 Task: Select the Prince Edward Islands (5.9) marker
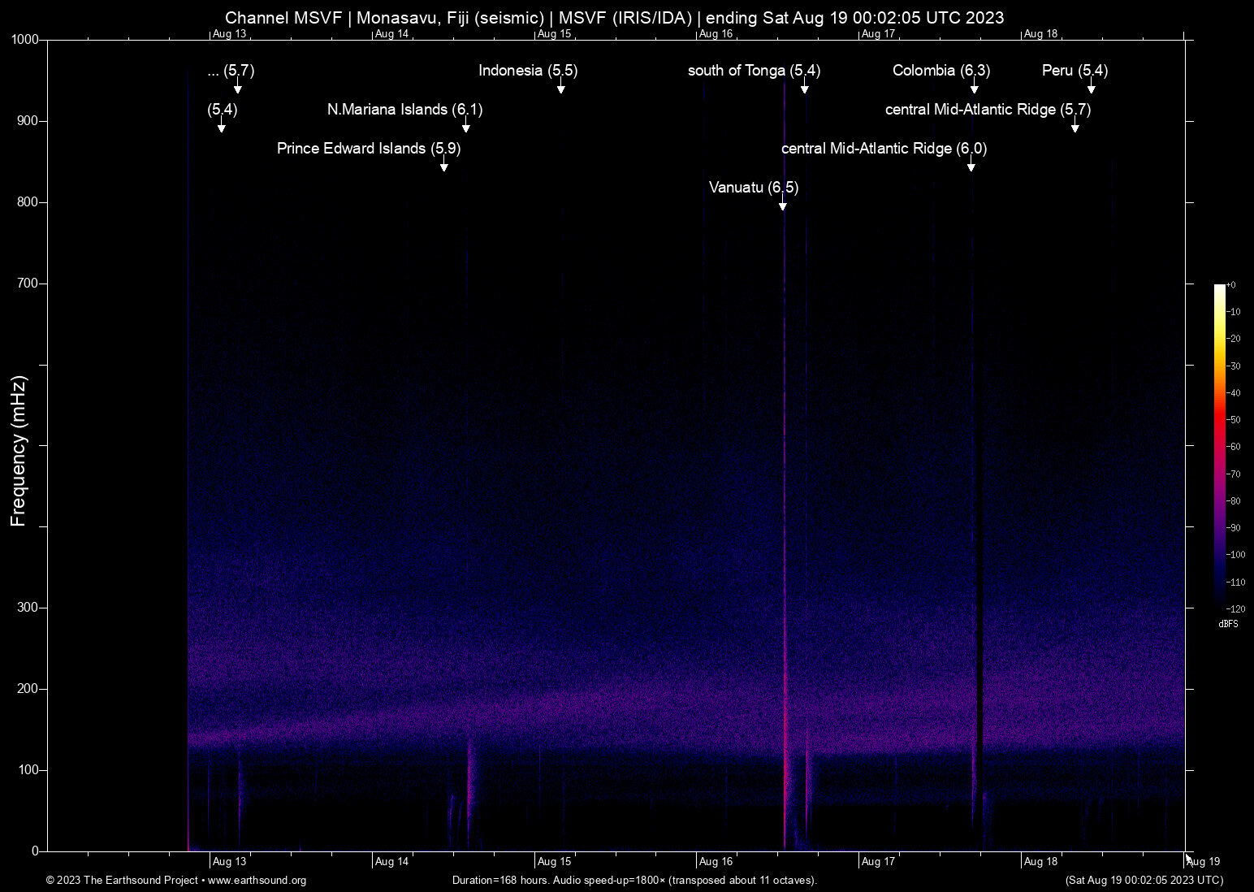point(443,165)
